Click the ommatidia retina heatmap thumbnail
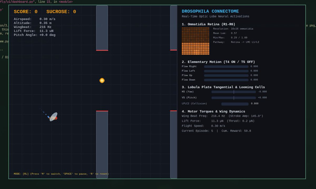316x189 pixels. (195, 41)
